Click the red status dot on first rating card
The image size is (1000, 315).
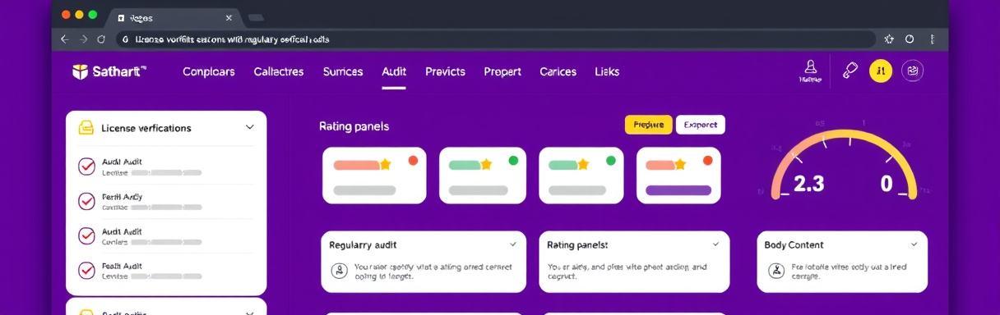click(x=413, y=161)
